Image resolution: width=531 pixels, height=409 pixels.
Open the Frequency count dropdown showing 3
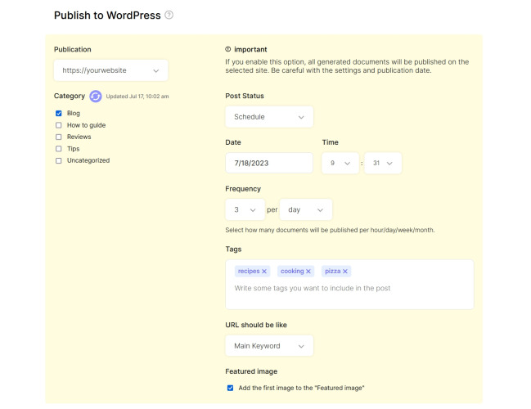coord(245,209)
